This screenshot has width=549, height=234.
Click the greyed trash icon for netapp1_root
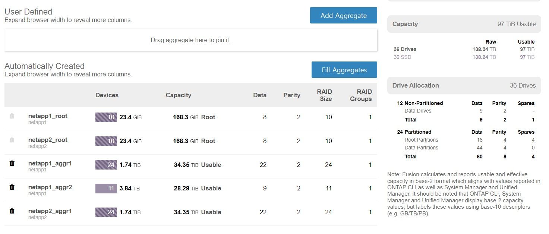click(x=12, y=116)
